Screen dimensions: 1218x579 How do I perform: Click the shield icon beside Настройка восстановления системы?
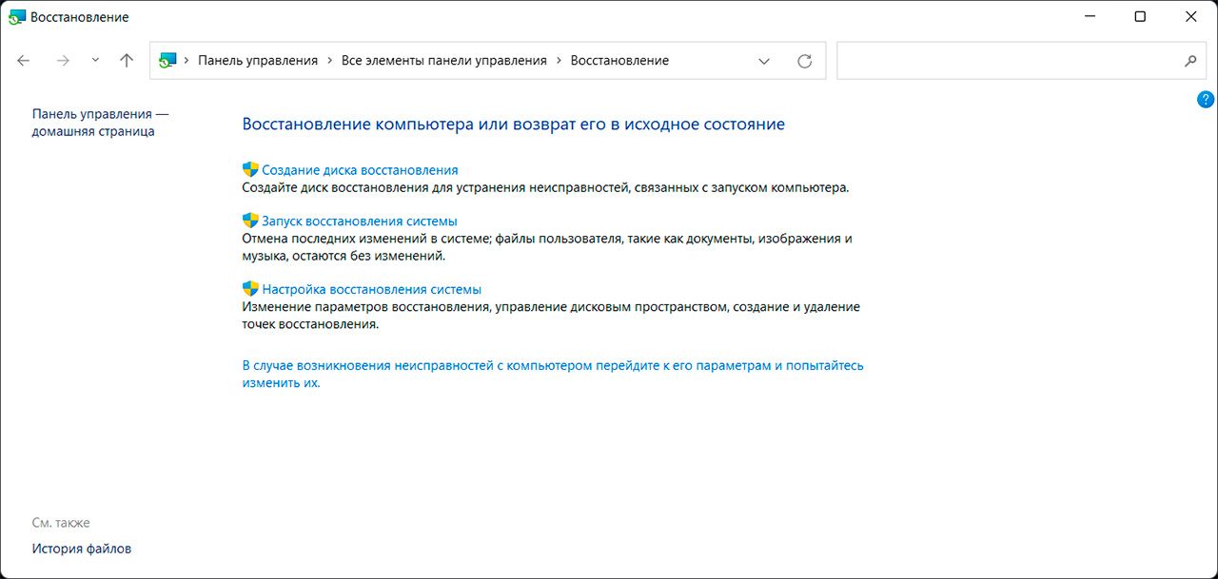(250, 289)
